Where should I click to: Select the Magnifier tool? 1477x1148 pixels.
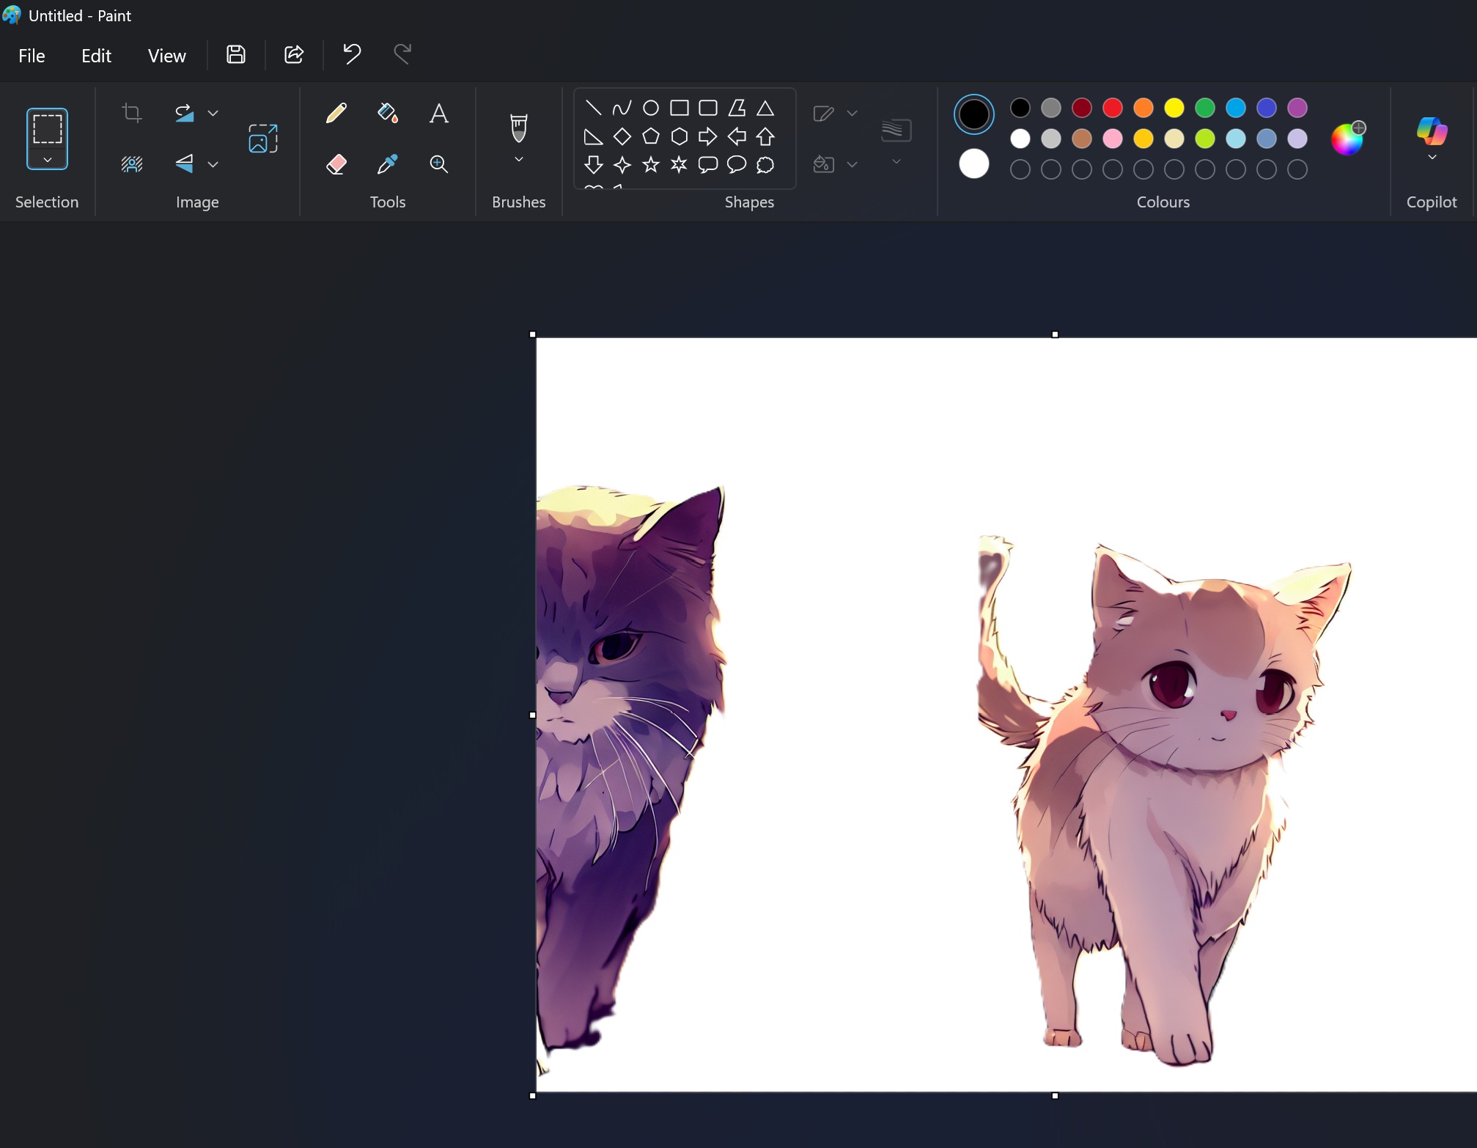pyautogui.click(x=438, y=163)
